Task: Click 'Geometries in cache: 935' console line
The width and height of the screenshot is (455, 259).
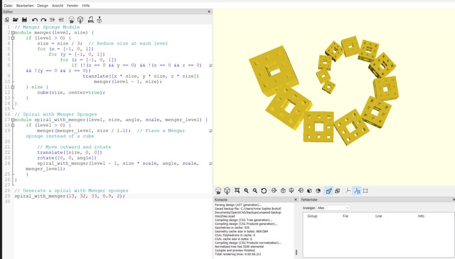Action: point(232,228)
